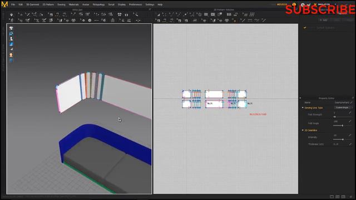The width and height of the screenshot is (356, 200).
Task: Select the Edit Pattern arrow tool in 2D toolbar
Action: pos(159,14)
